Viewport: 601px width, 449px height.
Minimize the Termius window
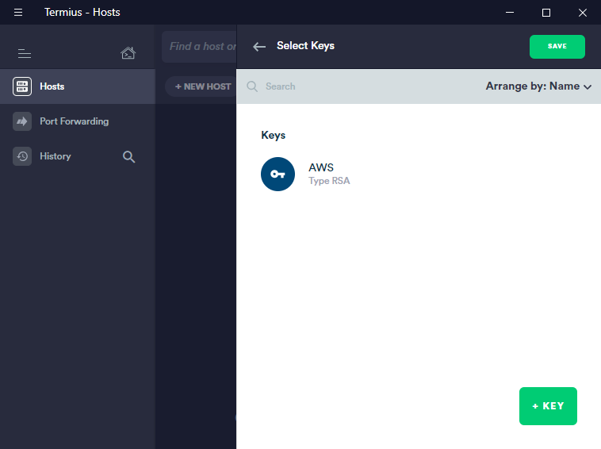tap(509, 12)
